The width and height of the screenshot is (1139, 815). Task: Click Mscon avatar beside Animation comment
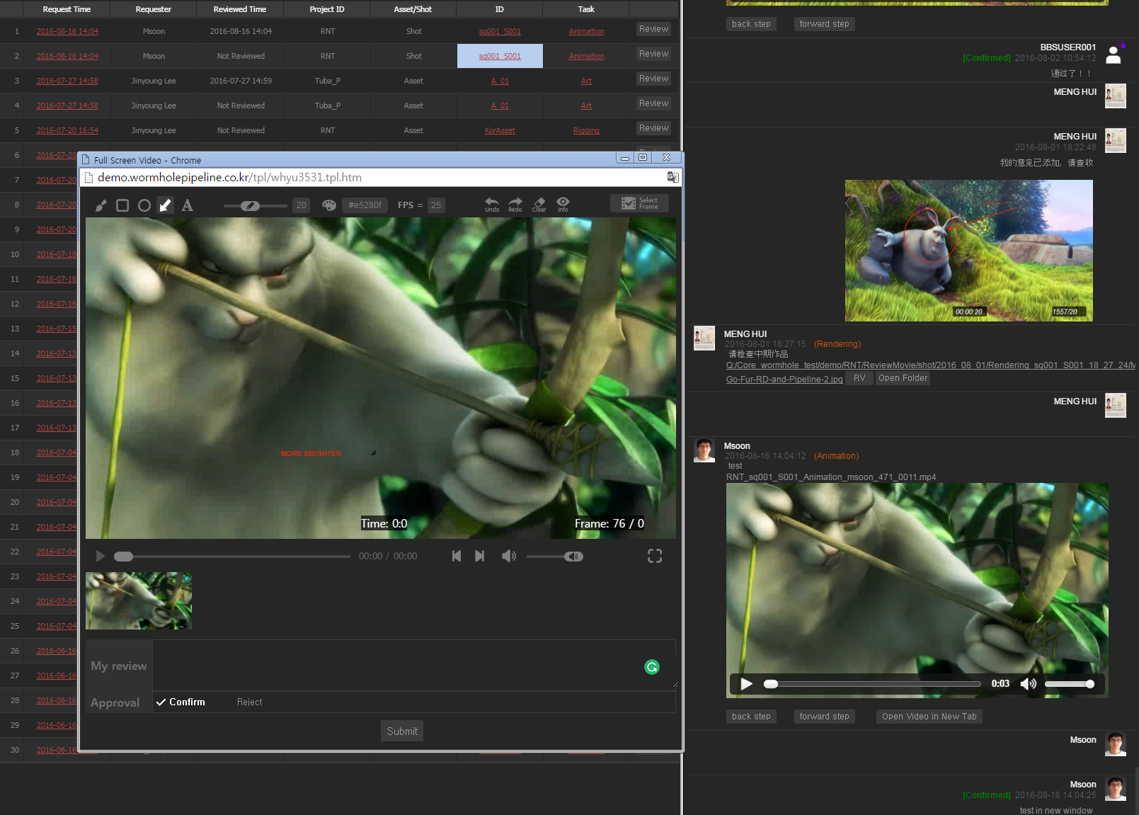pyautogui.click(x=704, y=451)
